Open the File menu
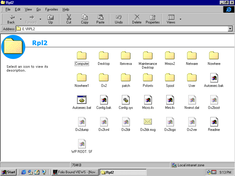 (x=8, y=9)
